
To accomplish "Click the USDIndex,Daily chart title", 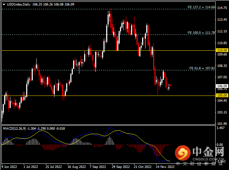I will (18, 3).
